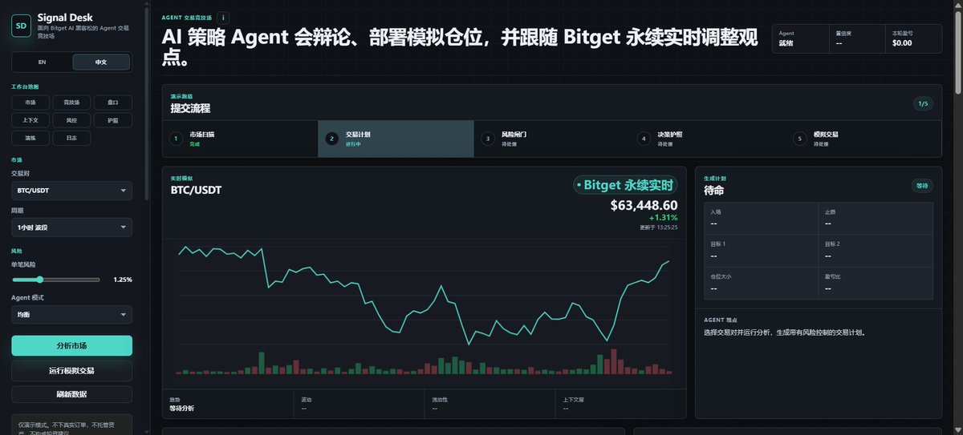Click the 波动 stat cell
Viewport: 963px width, 435px height.
tap(359, 404)
